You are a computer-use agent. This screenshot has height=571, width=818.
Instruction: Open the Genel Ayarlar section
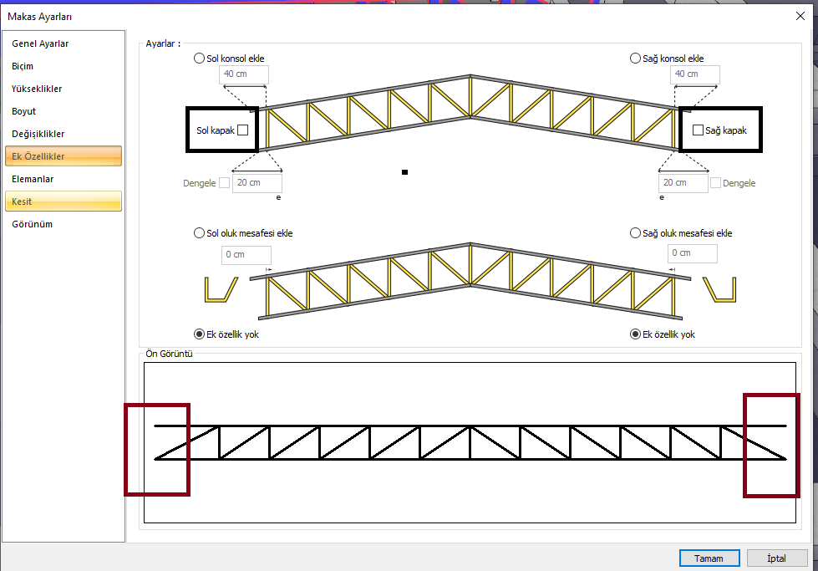[x=40, y=43]
